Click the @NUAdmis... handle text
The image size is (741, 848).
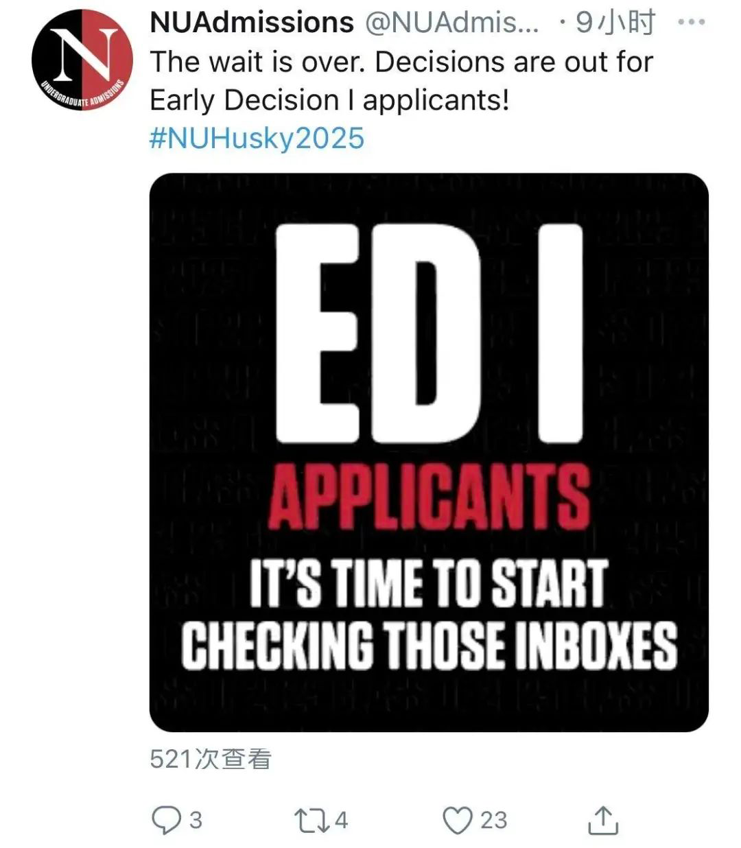pyautogui.click(x=451, y=23)
